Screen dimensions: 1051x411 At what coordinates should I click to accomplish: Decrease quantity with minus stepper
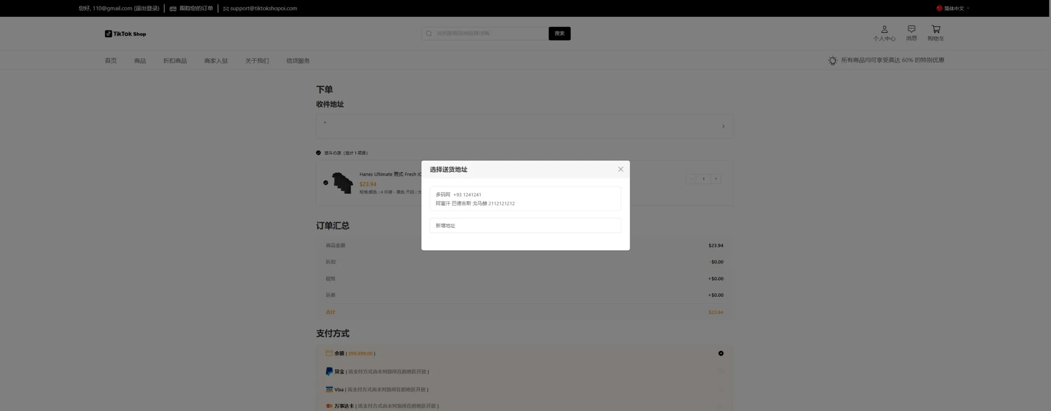691,179
